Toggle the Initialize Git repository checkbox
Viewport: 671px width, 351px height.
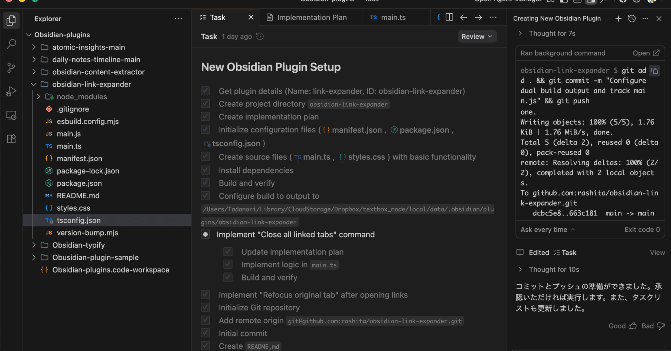[205, 307]
